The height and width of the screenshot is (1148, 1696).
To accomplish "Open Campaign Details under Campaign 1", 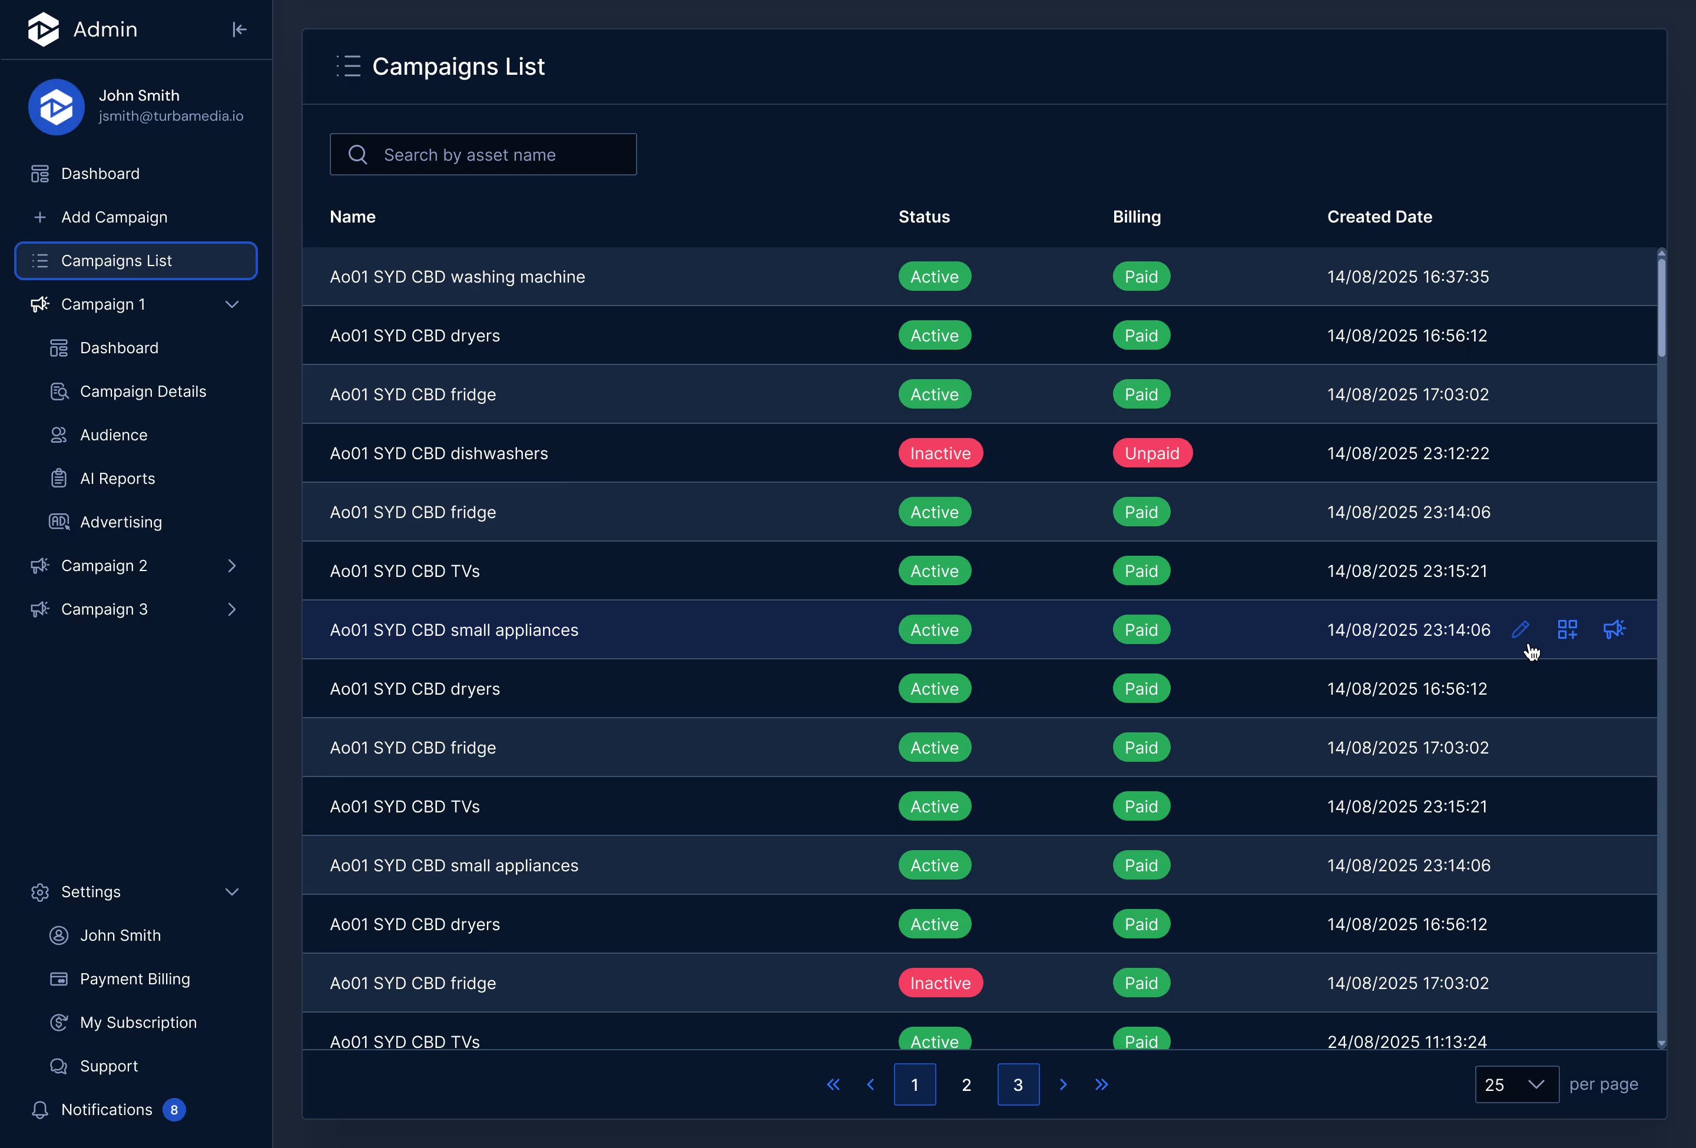I will 143,391.
